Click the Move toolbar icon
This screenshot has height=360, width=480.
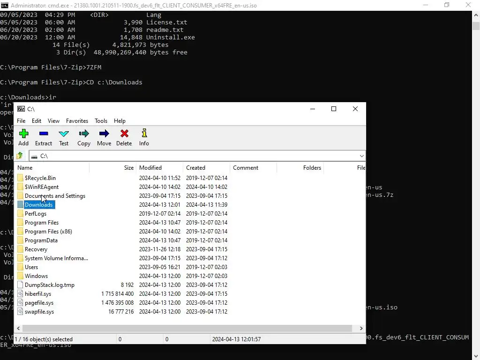[x=104, y=134]
